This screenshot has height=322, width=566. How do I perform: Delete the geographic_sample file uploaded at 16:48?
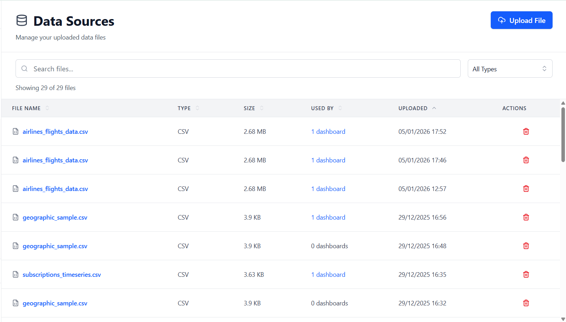pyautogui.click(x=526, y=246)
